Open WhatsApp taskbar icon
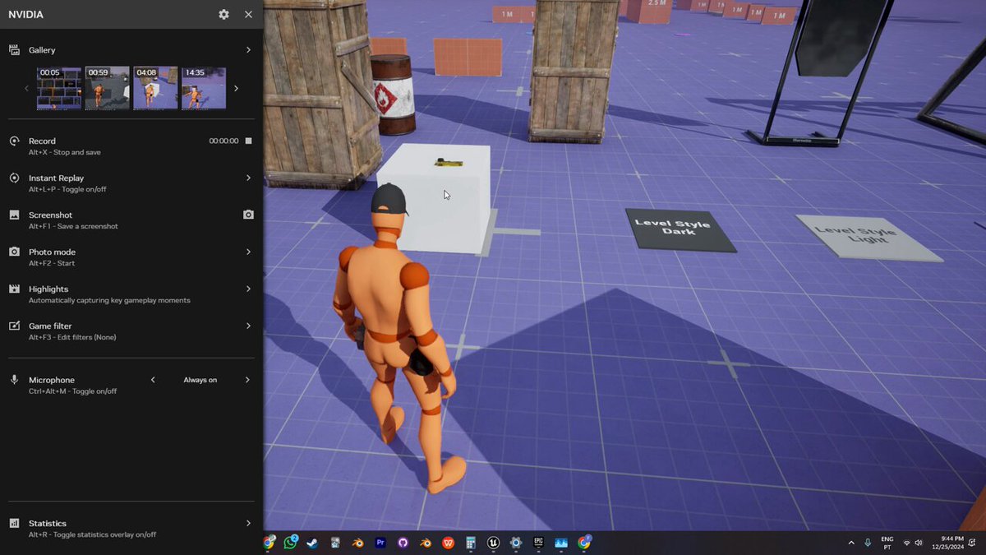Screen dimensions: 986x555 (x=290, y=543)
